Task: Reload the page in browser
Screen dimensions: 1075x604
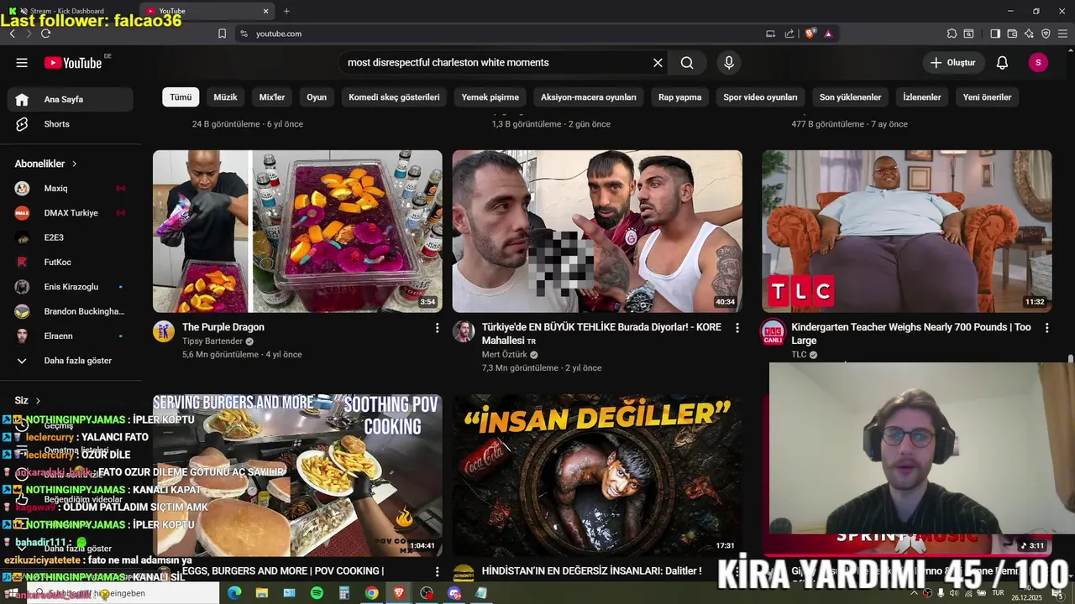Action: [x=45, y=34]
